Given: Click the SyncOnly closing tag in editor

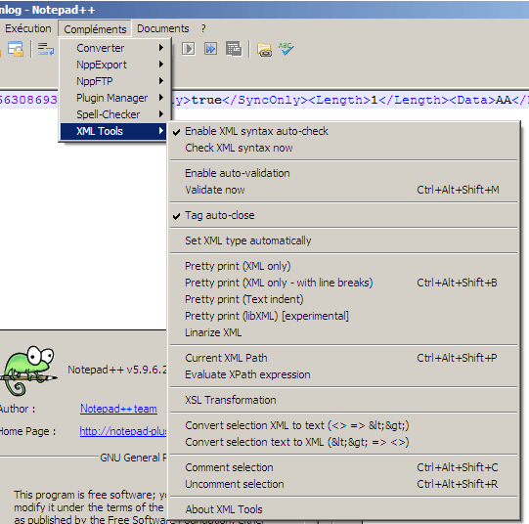Looking at the screenshot, I should [264, 100].
